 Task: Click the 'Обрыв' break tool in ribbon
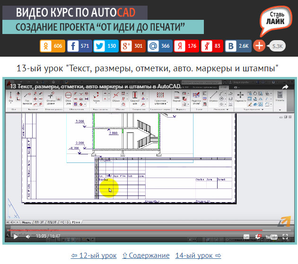click(x=116, y=97)
